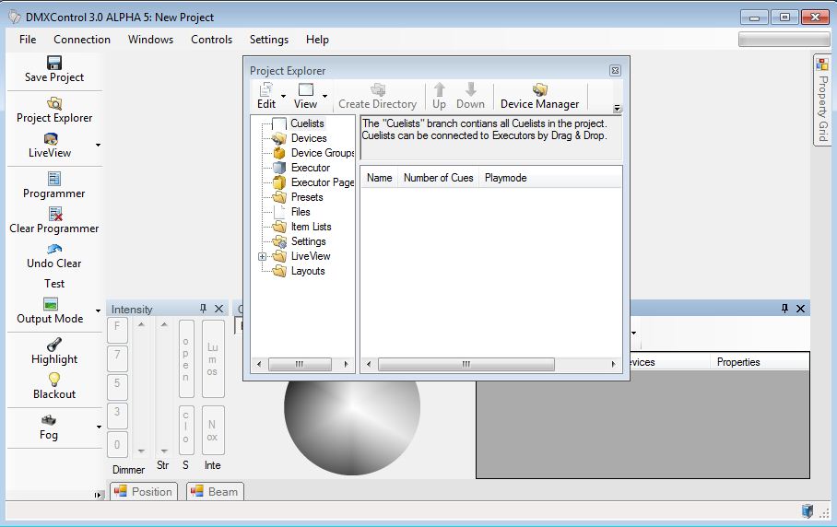Open Project Explorer from the left toolbar

point(54,103)
